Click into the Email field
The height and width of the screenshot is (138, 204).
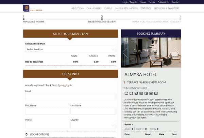coord(70,97)
